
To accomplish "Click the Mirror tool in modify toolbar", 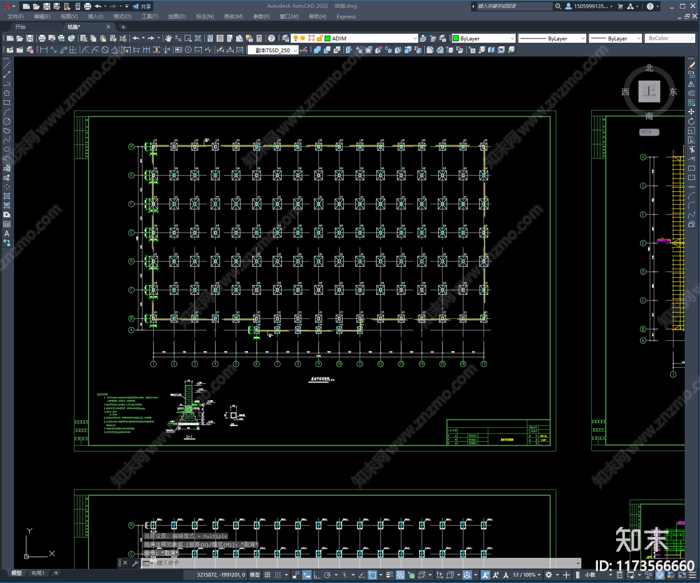I will click(x=691, y=84).
